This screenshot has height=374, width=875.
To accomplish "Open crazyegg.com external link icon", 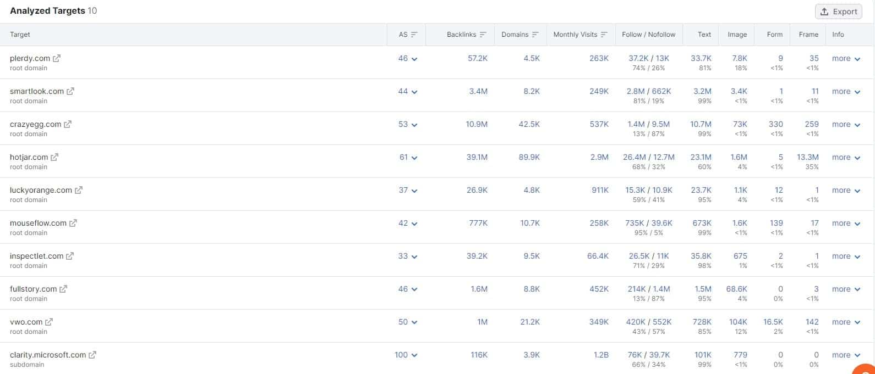I will (68, 124).
